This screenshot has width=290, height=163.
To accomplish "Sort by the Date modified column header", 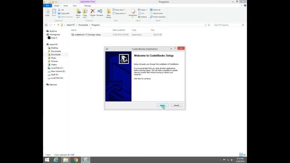I will point(119,30).
